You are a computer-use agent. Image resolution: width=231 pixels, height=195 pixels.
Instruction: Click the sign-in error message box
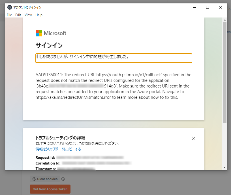(x=114, y=58)
